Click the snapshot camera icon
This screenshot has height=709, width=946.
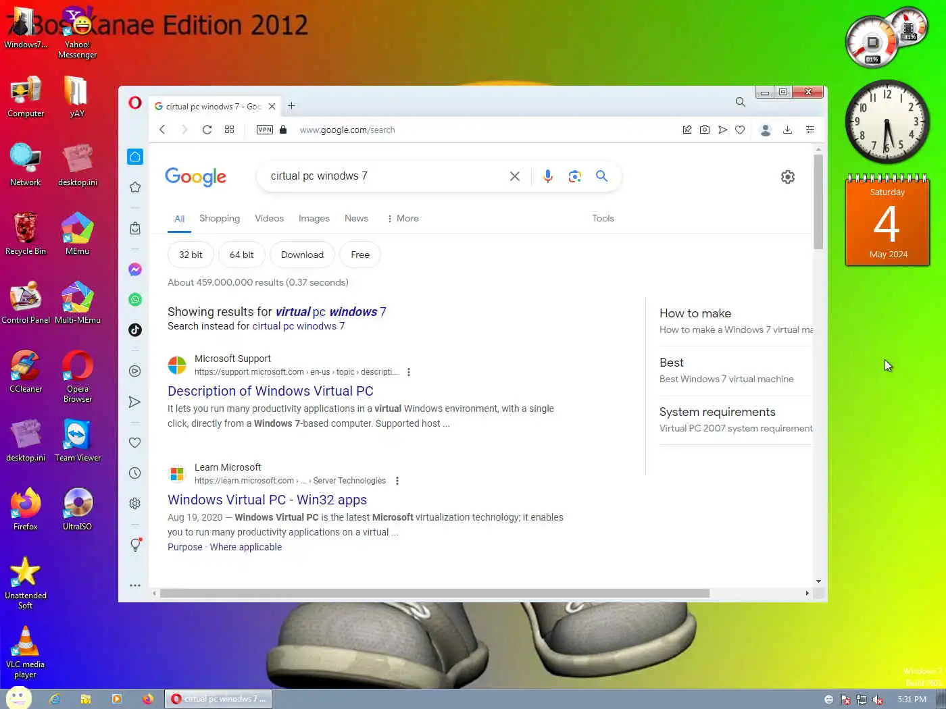pyautogui.click(x=705, y=130)
